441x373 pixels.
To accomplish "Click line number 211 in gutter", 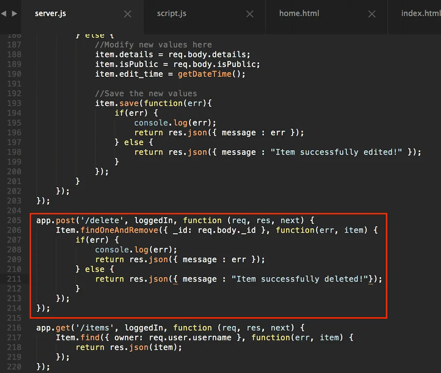I will [14, 279].
